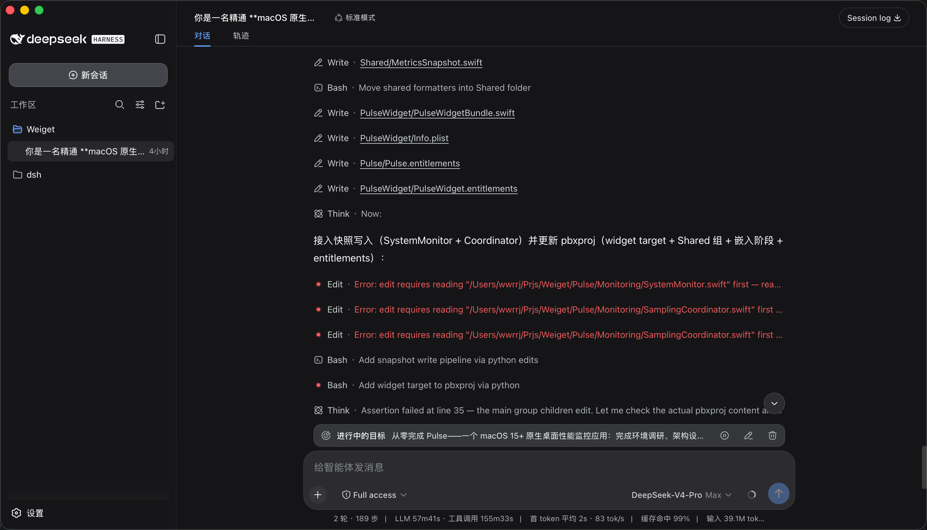Open PulseWidget/Info.plist file link
The image size is (927, 530).
click(404, 138)
